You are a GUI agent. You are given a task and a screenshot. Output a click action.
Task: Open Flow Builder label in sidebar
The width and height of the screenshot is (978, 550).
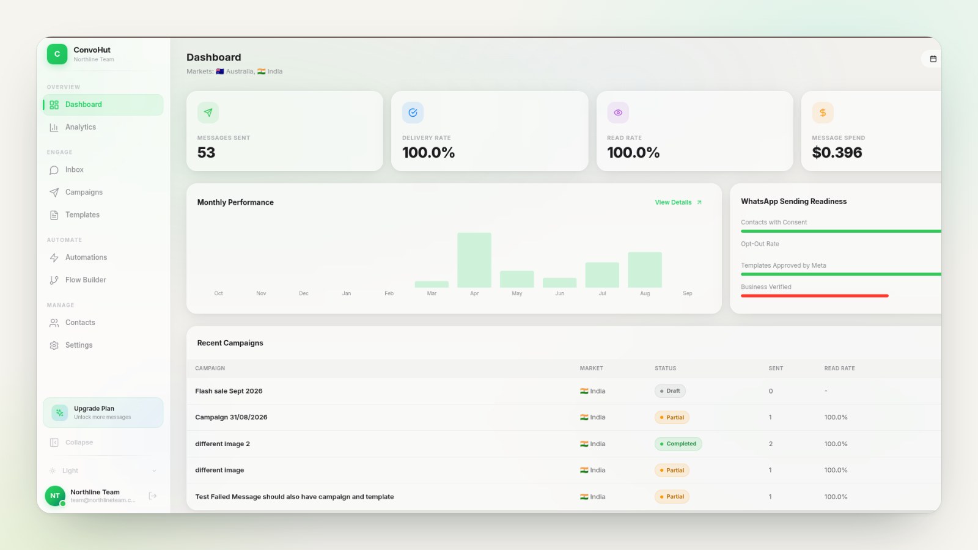coord(86,280)
